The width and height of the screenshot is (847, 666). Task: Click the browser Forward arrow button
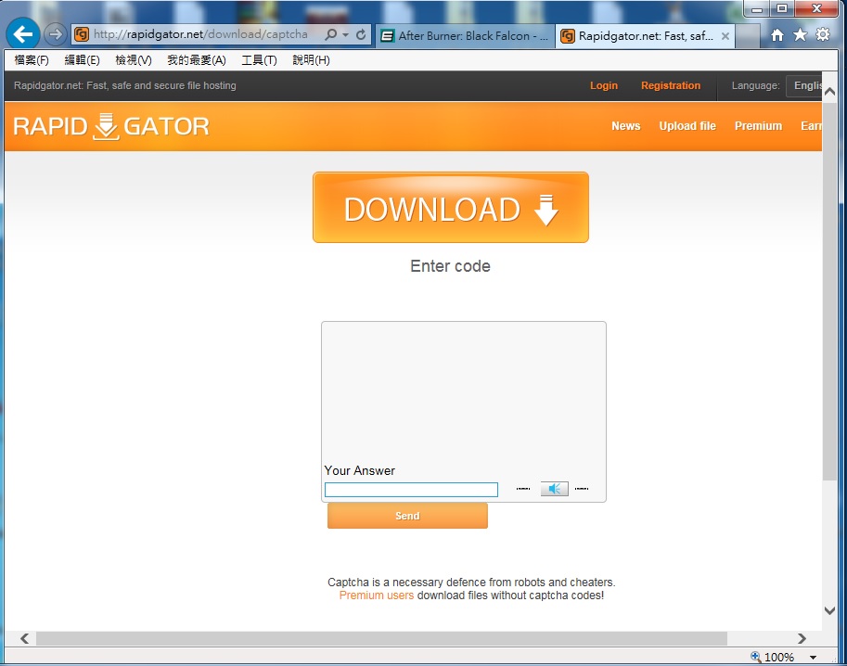pyautogui.click(x=56, y=34)
